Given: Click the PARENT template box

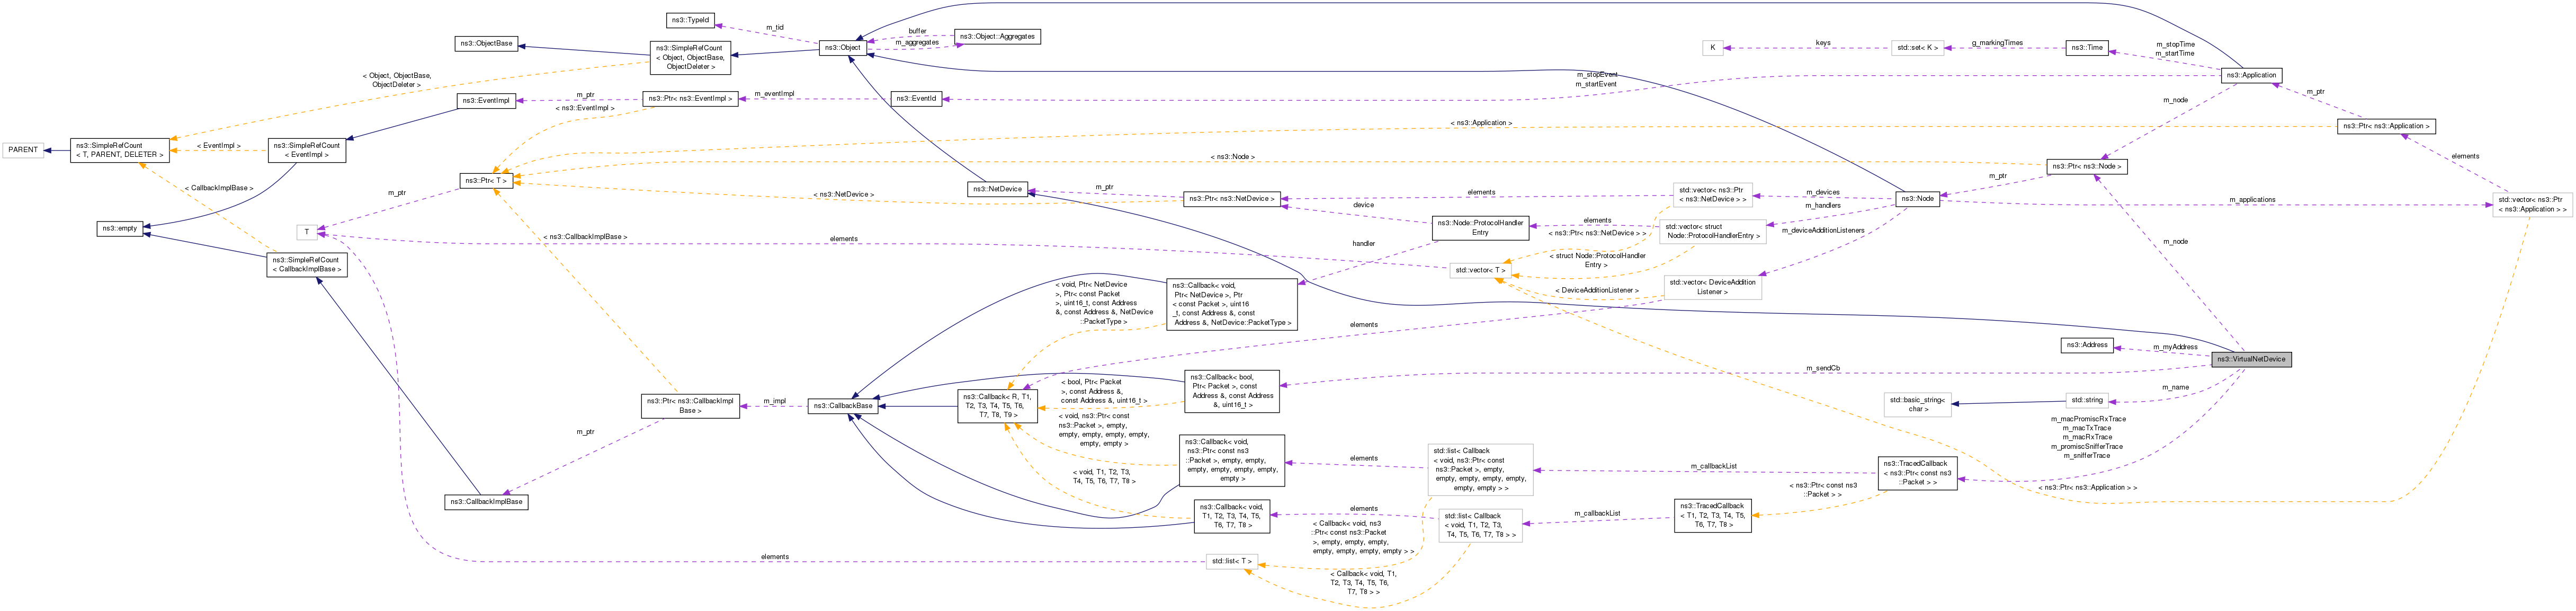Looking at the screenshot, I should (22, 149).
